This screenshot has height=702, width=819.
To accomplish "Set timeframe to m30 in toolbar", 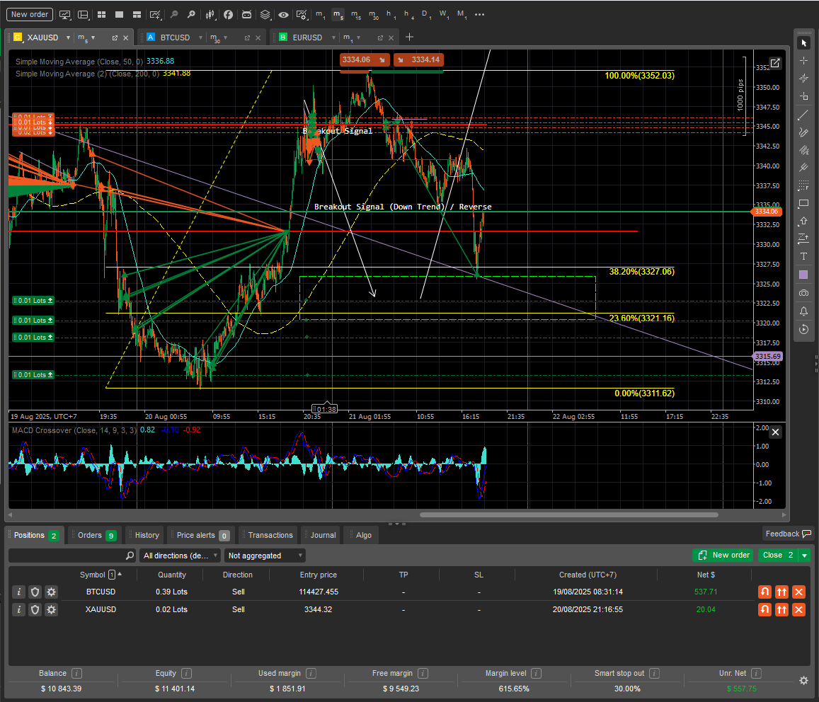I will [374, 15].
